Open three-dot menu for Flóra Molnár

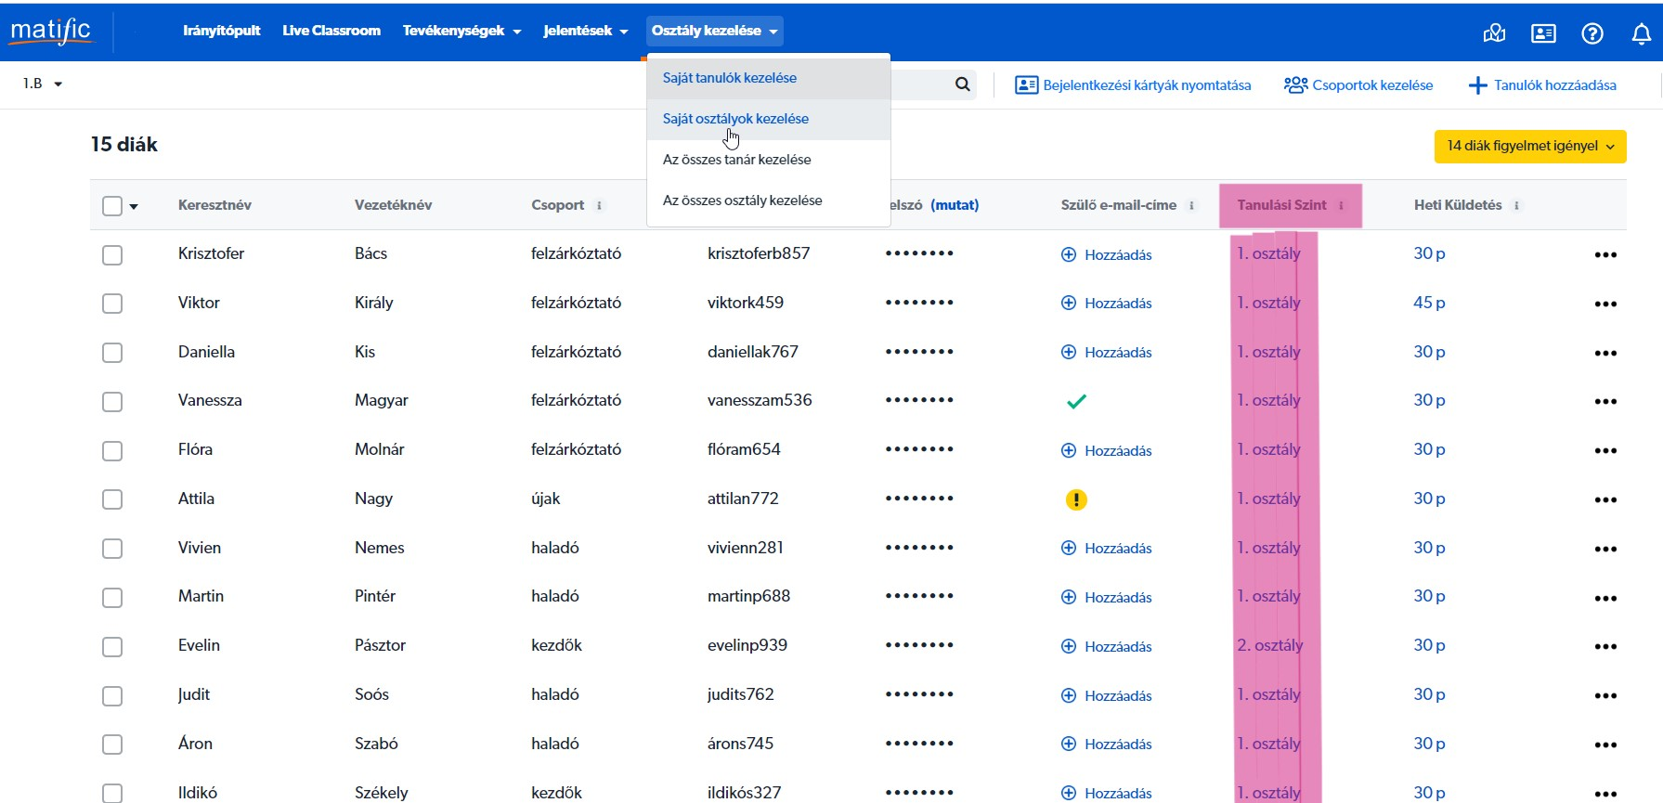coord(1605,451)
